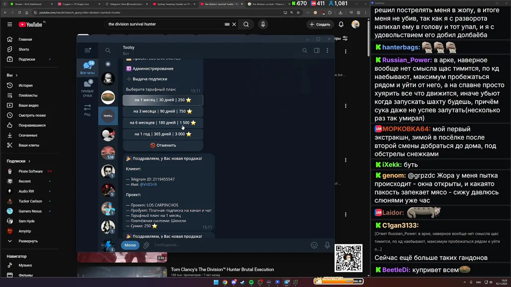Open Плейлисты in the YouTube sidebar

point(28,95)
